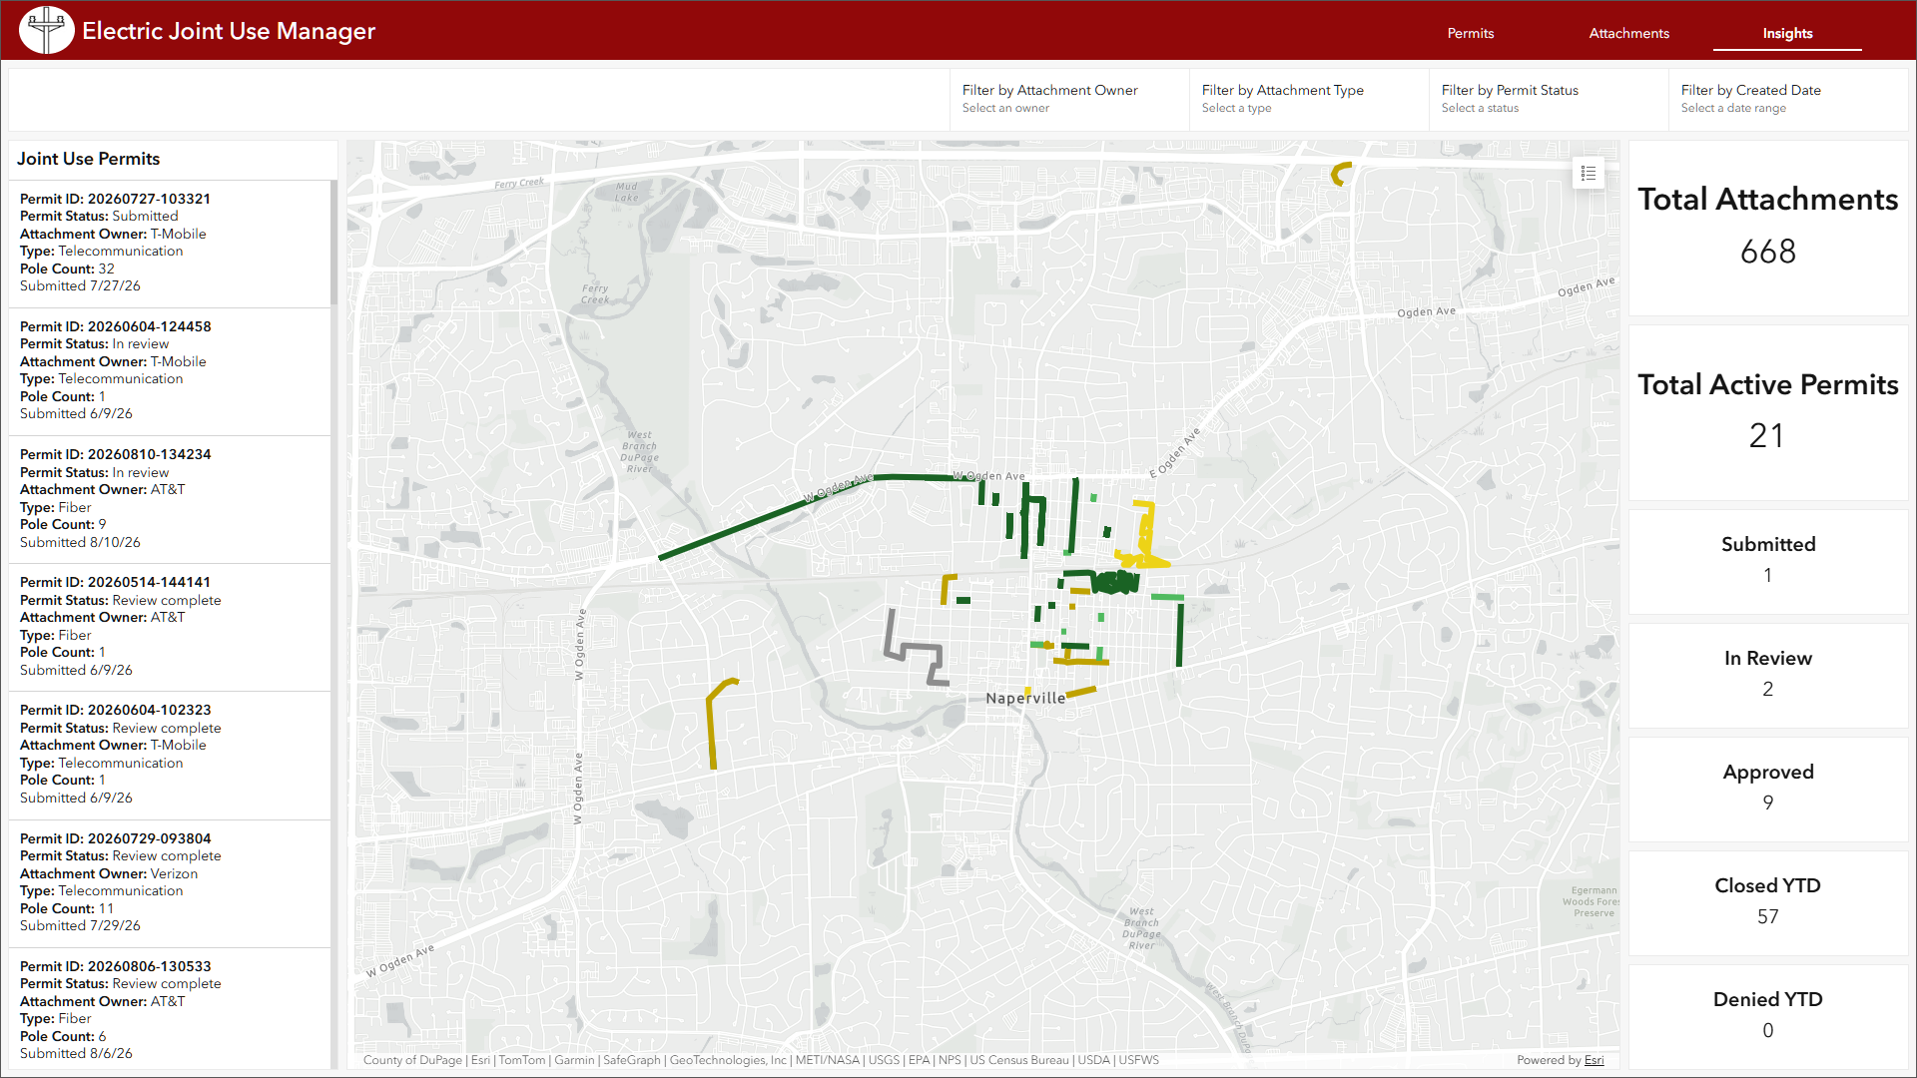Switch to the Permits tab
Screen dimensions: 1917x1078
click(x=1471, y=33)
